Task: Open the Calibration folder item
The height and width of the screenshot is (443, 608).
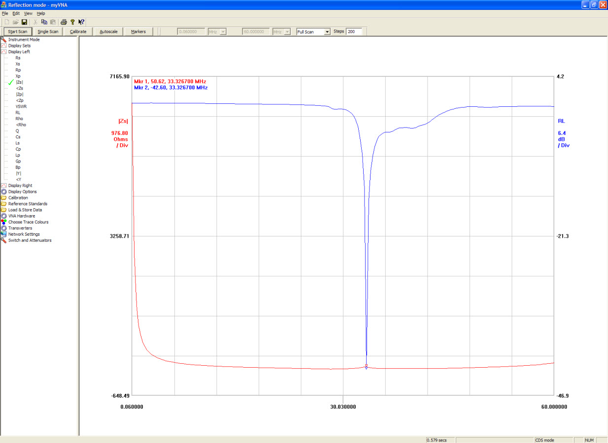Action: pyautogui.click(x=18, y=198)
